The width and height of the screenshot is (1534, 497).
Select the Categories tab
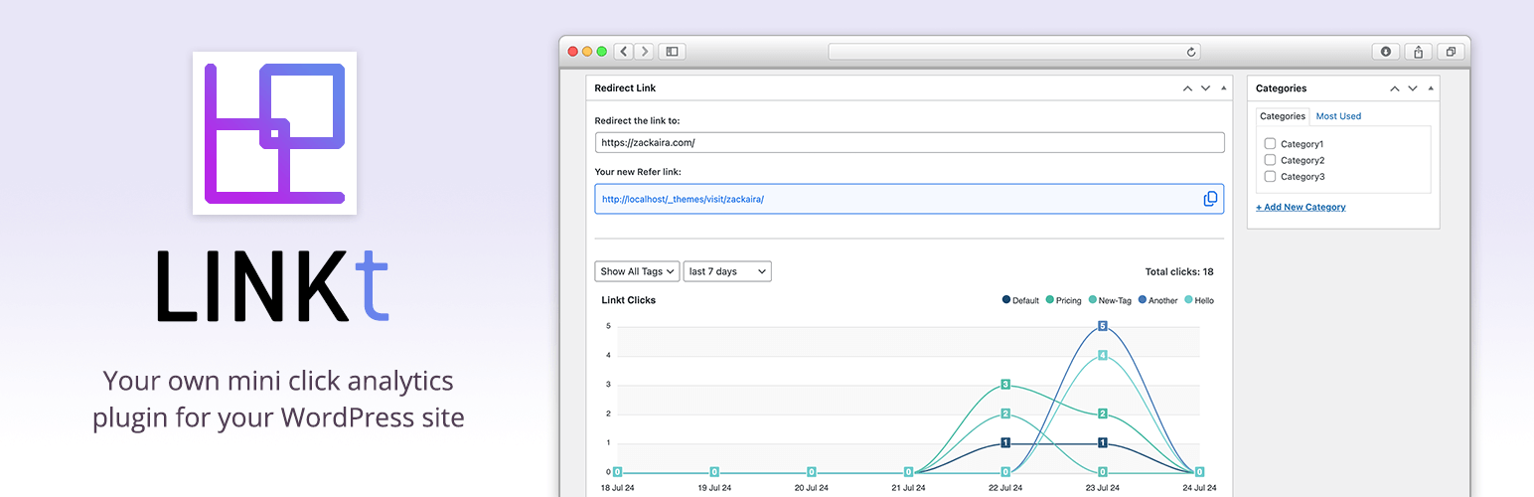click(x=1283, y=116)
